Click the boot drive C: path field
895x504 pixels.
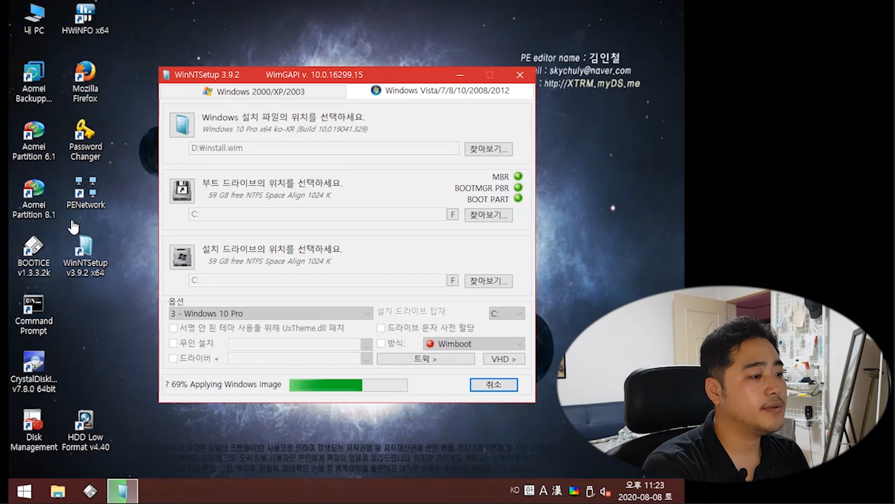pyautogui.click(x=317, y=214)
